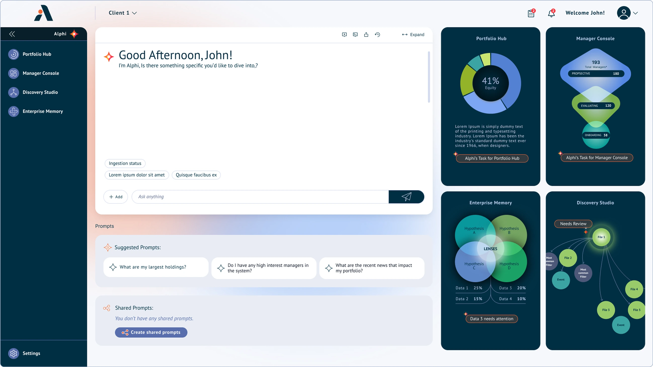
Task: Focus the Ask anything input field
Action: point(260,197)
